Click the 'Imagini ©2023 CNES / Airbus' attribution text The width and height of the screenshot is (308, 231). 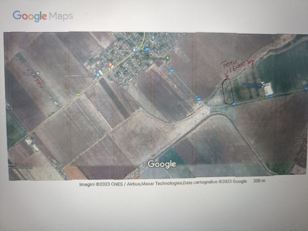110,184
